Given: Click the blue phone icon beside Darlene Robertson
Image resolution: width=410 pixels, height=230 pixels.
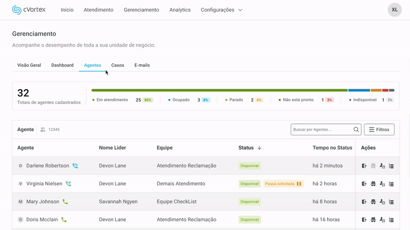Looking at the screenshot, I should click(75, 165).
